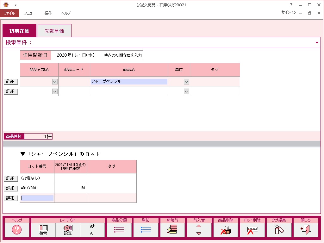Image resolution: width=324 pixels, height=243 pixels.
Task: Close the screen with 閉じる door icon
Action: [306, 230]
